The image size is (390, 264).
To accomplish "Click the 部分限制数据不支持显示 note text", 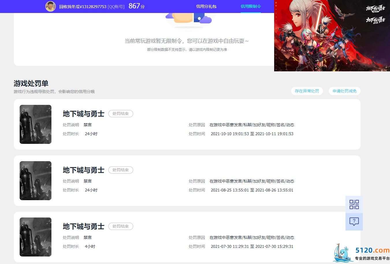I will (187, 50).
